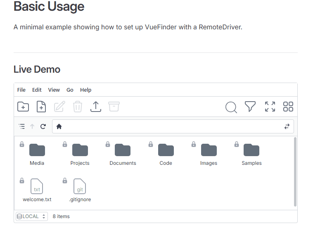Open the File menu
This screenshot has height=228, width=313.
point(21,90)
